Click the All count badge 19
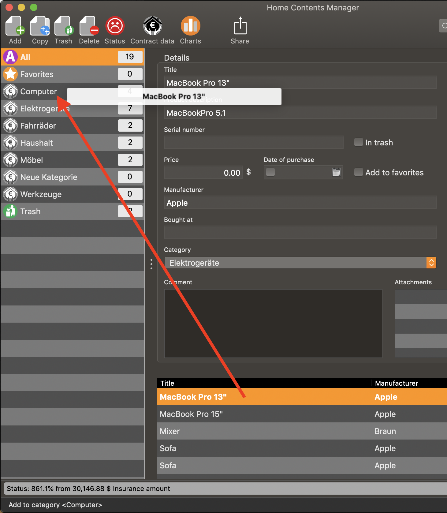The width and height of the screenshot is (447, 513). click(x=130, y=57)
